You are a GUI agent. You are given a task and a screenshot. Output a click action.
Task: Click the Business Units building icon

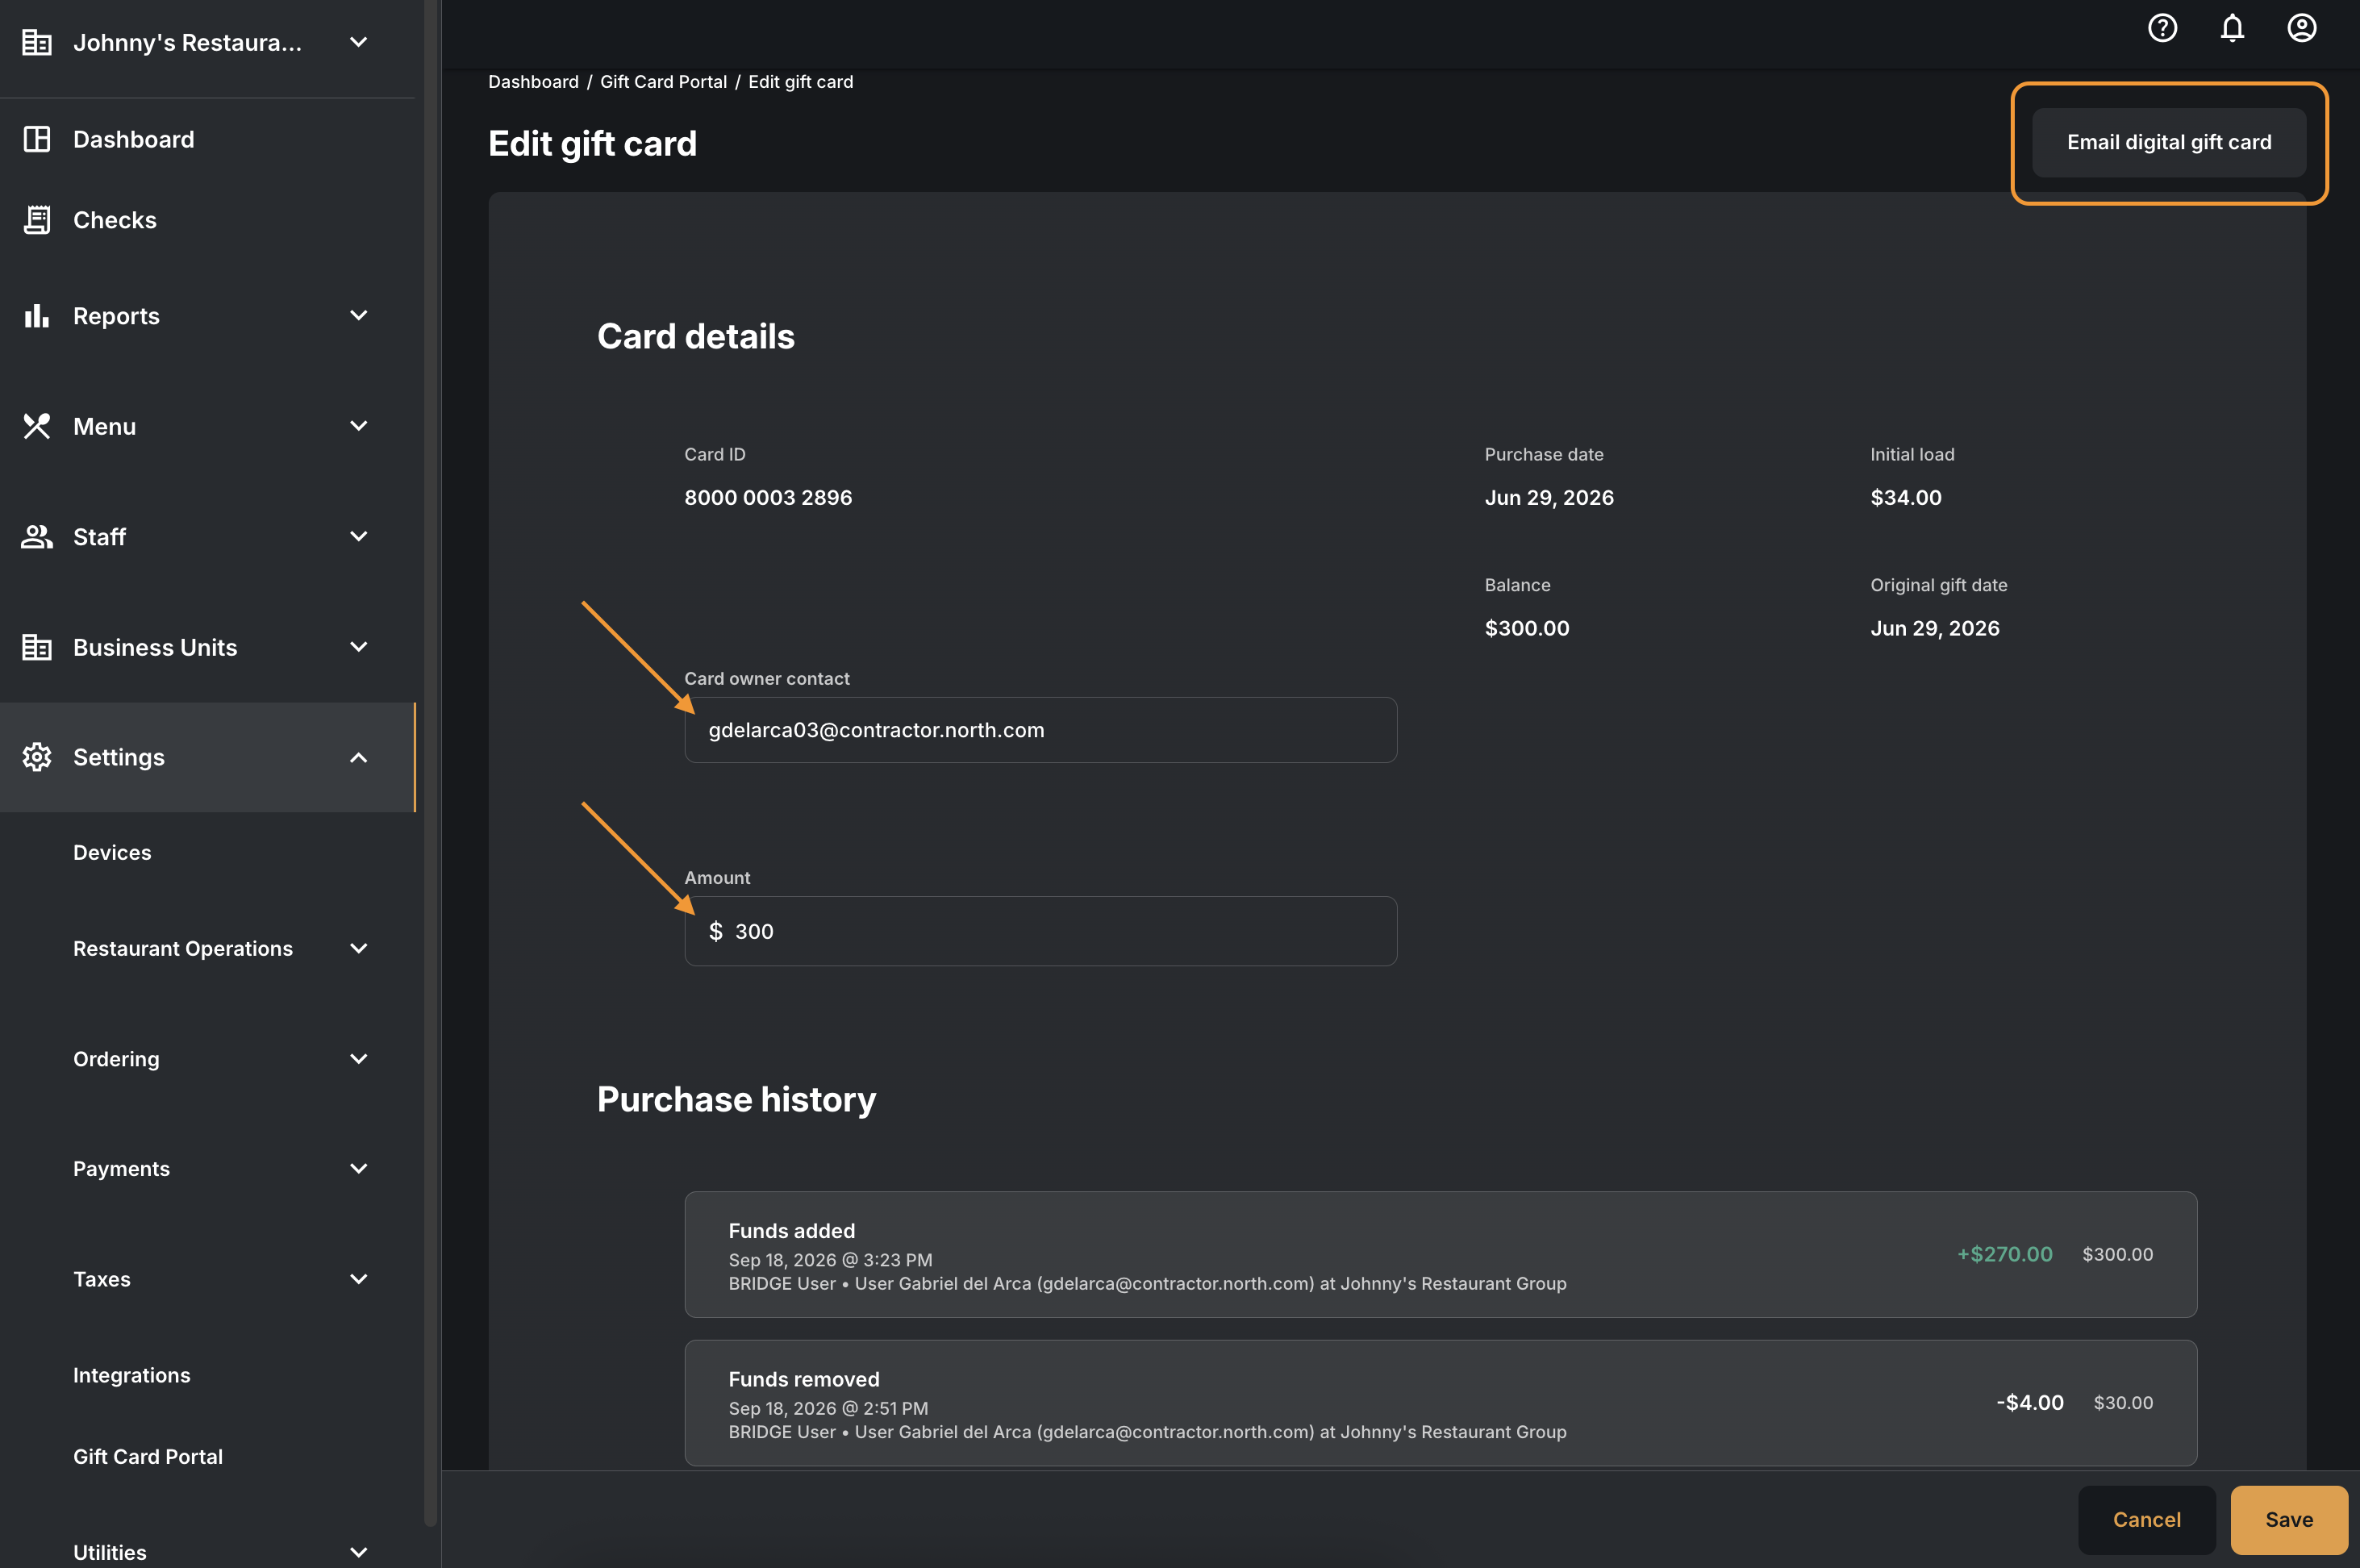tap(37, 647)
